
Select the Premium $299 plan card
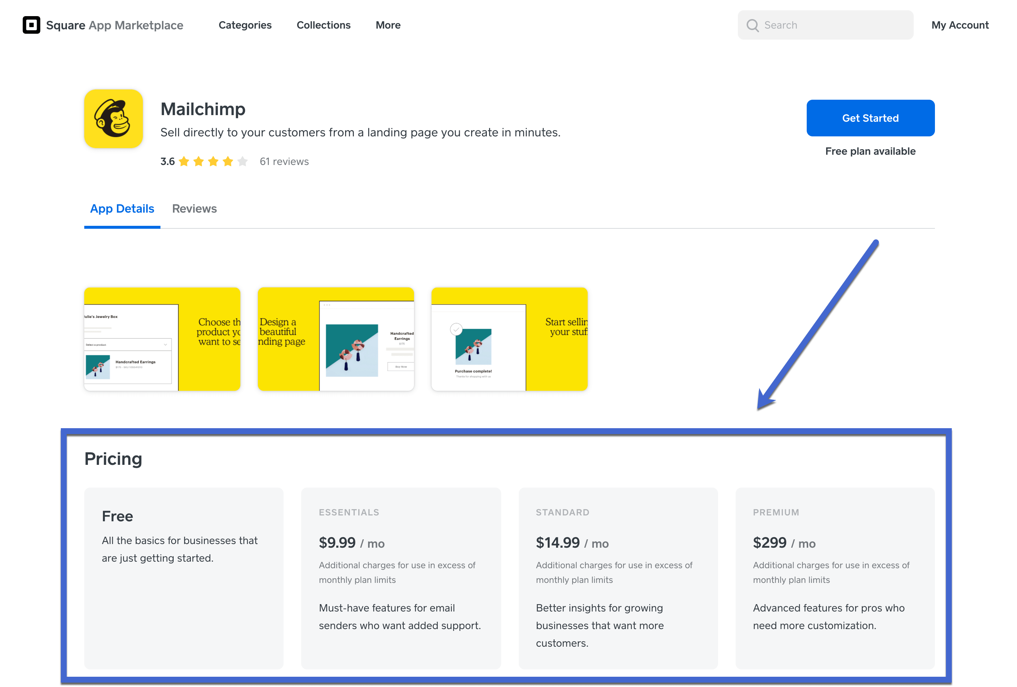835,577
